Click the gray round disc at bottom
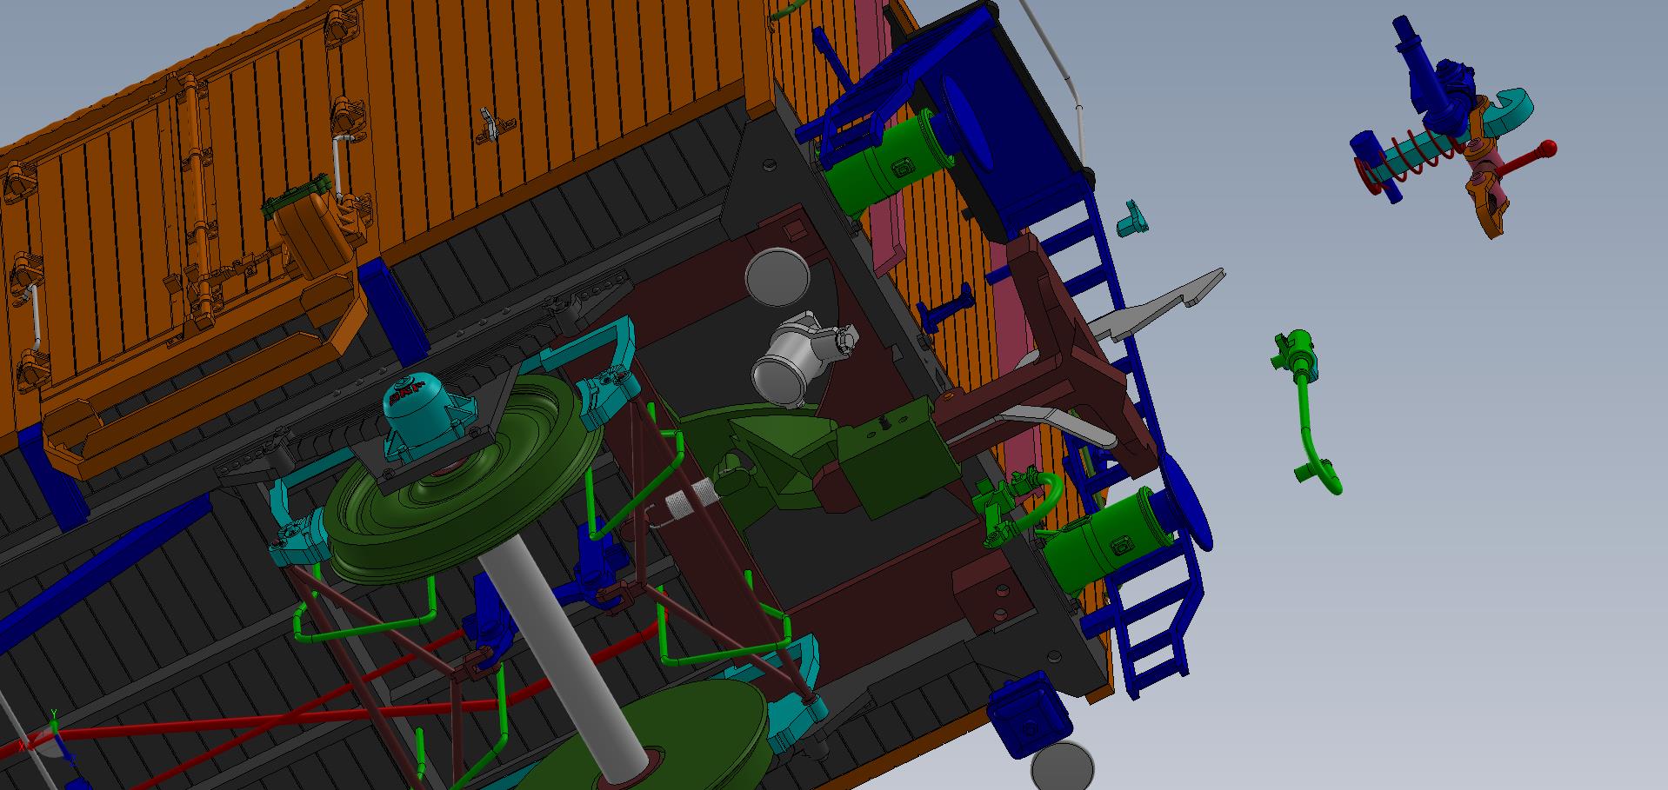Image resolution: width=1668 pixels, height=790 pixels. (x=1062, y=767)
